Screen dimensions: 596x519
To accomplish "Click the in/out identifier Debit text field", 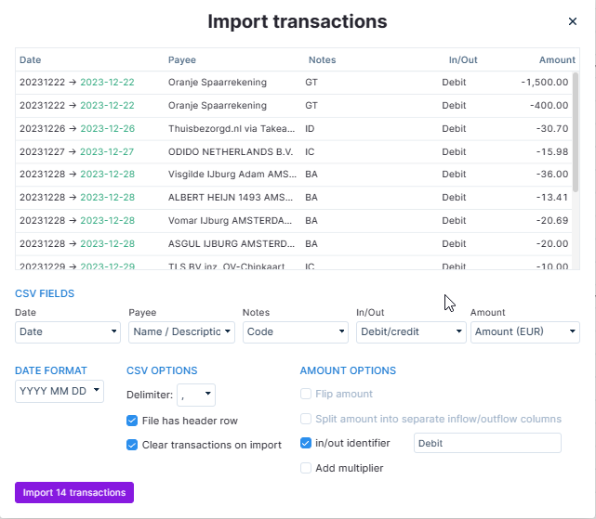I will click(487, 443).
